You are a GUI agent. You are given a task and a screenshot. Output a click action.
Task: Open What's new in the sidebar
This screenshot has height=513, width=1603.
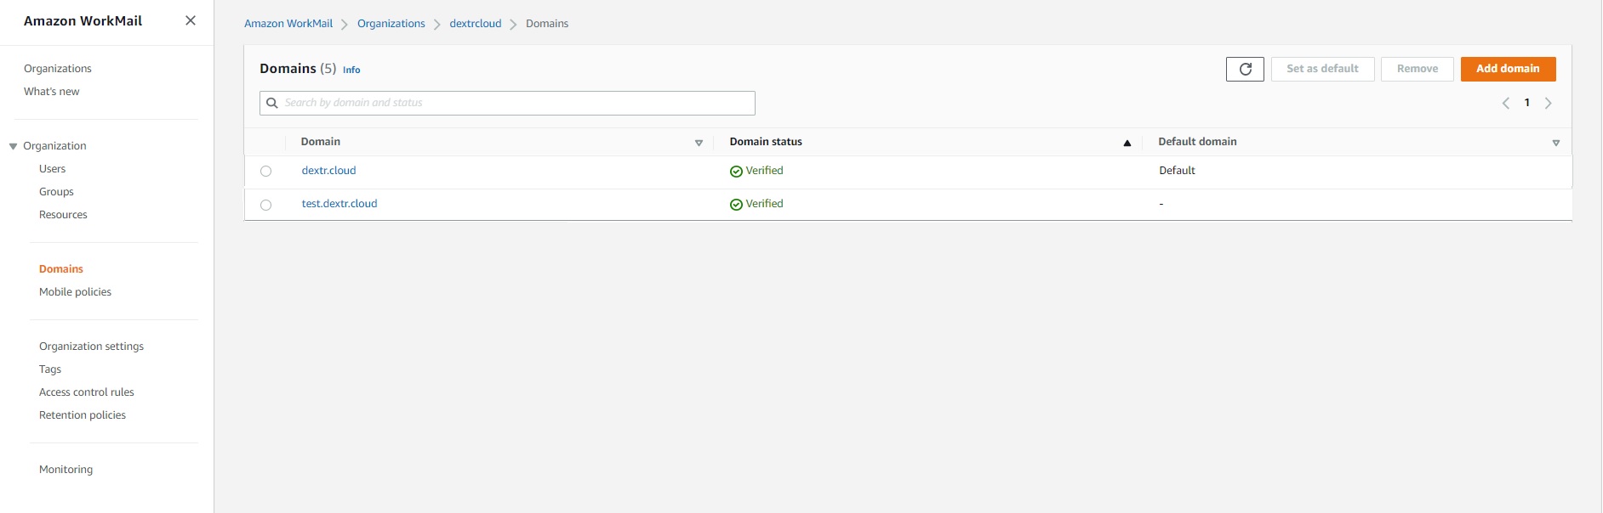tap(52, 92)
